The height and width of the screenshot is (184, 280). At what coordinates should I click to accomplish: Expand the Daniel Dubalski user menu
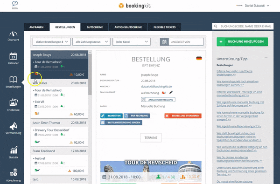point(257,6)
